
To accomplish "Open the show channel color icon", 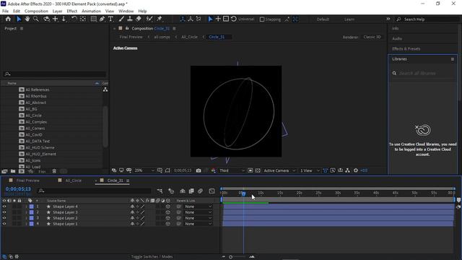I will 214,170.
